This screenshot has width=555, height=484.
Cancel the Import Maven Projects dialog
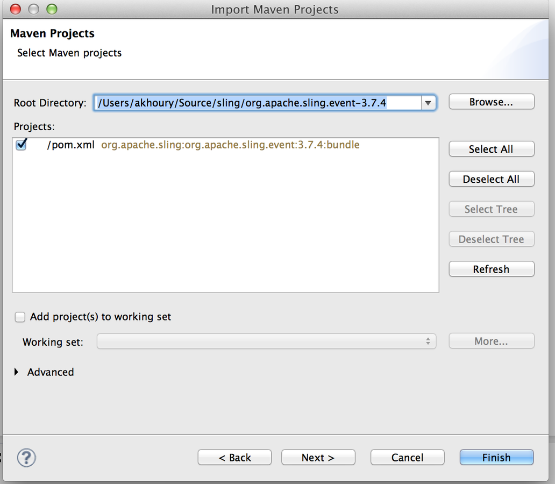[x=408, y=458]
